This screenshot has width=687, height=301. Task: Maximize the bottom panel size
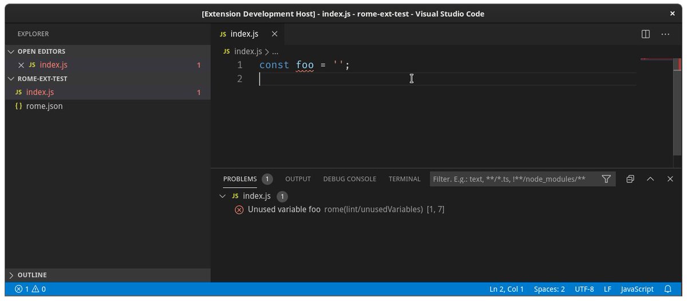coord(650,179)
